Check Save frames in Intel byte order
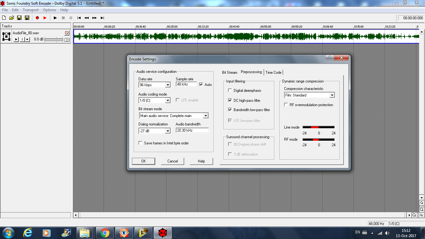Screen dimensions: 425x239 [140, 143]
